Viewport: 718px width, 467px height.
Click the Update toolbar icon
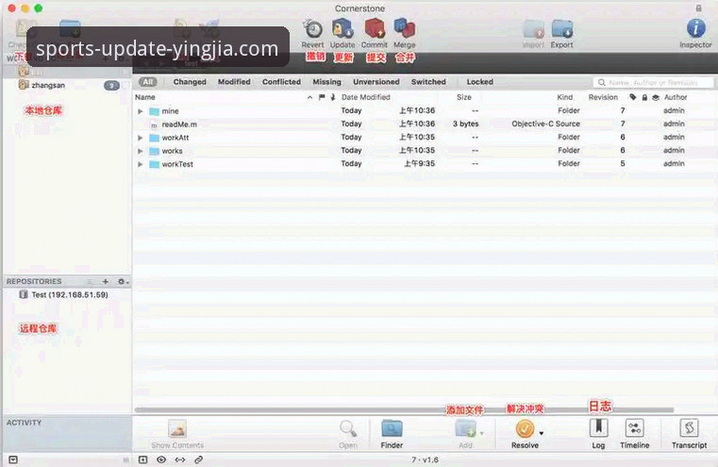point(342,29)
